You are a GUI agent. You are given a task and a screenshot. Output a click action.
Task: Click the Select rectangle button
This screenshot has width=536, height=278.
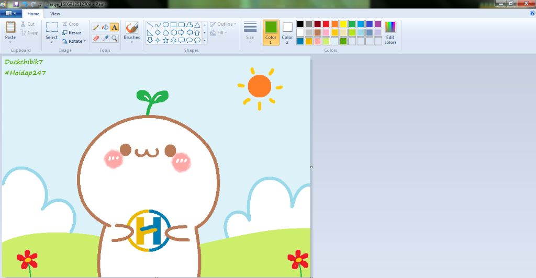tap(52, 30)
